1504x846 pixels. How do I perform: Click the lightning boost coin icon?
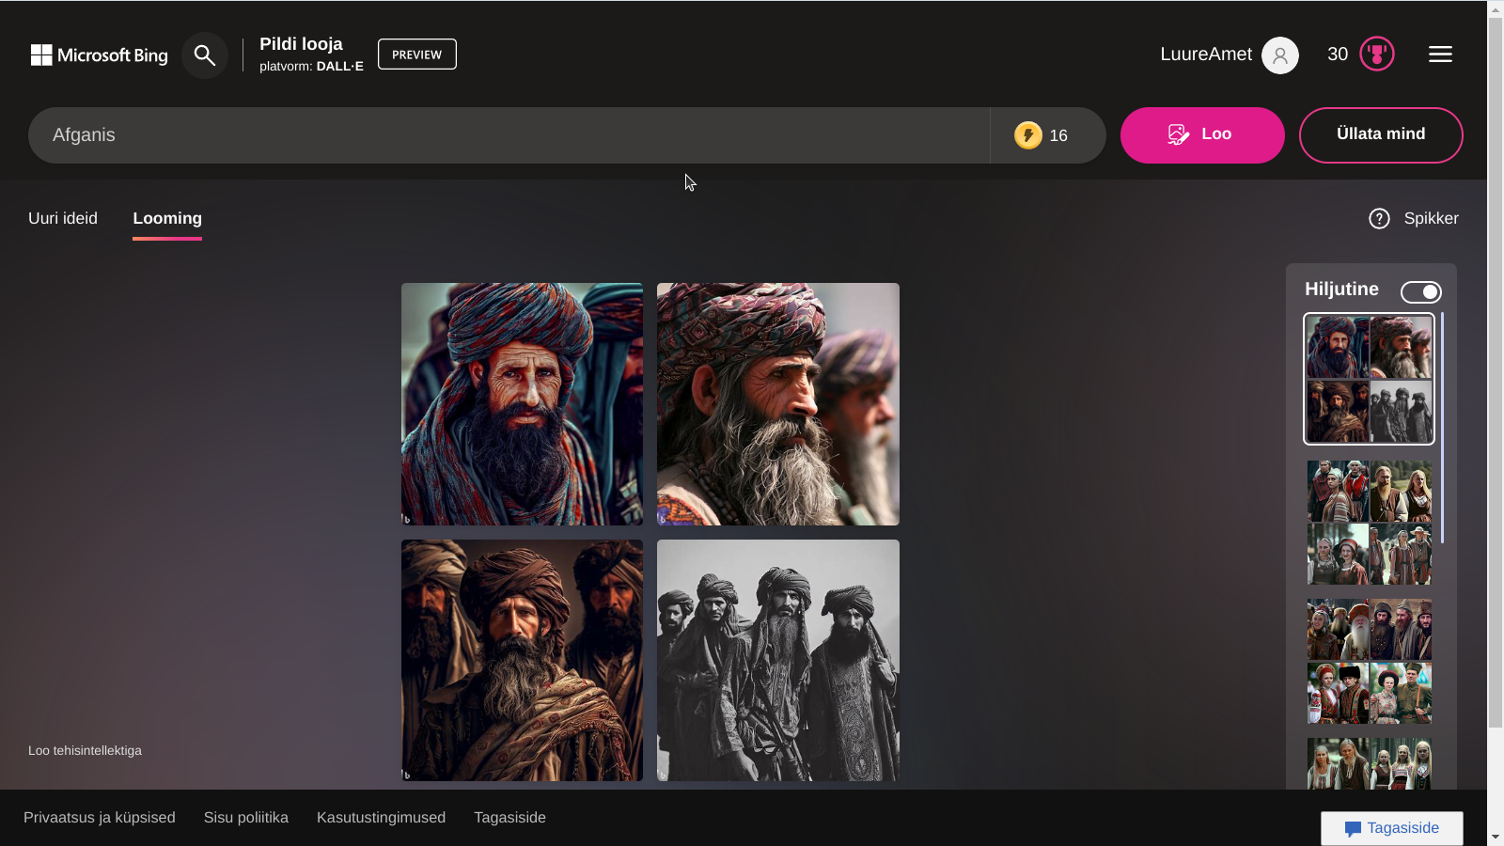1027,135
